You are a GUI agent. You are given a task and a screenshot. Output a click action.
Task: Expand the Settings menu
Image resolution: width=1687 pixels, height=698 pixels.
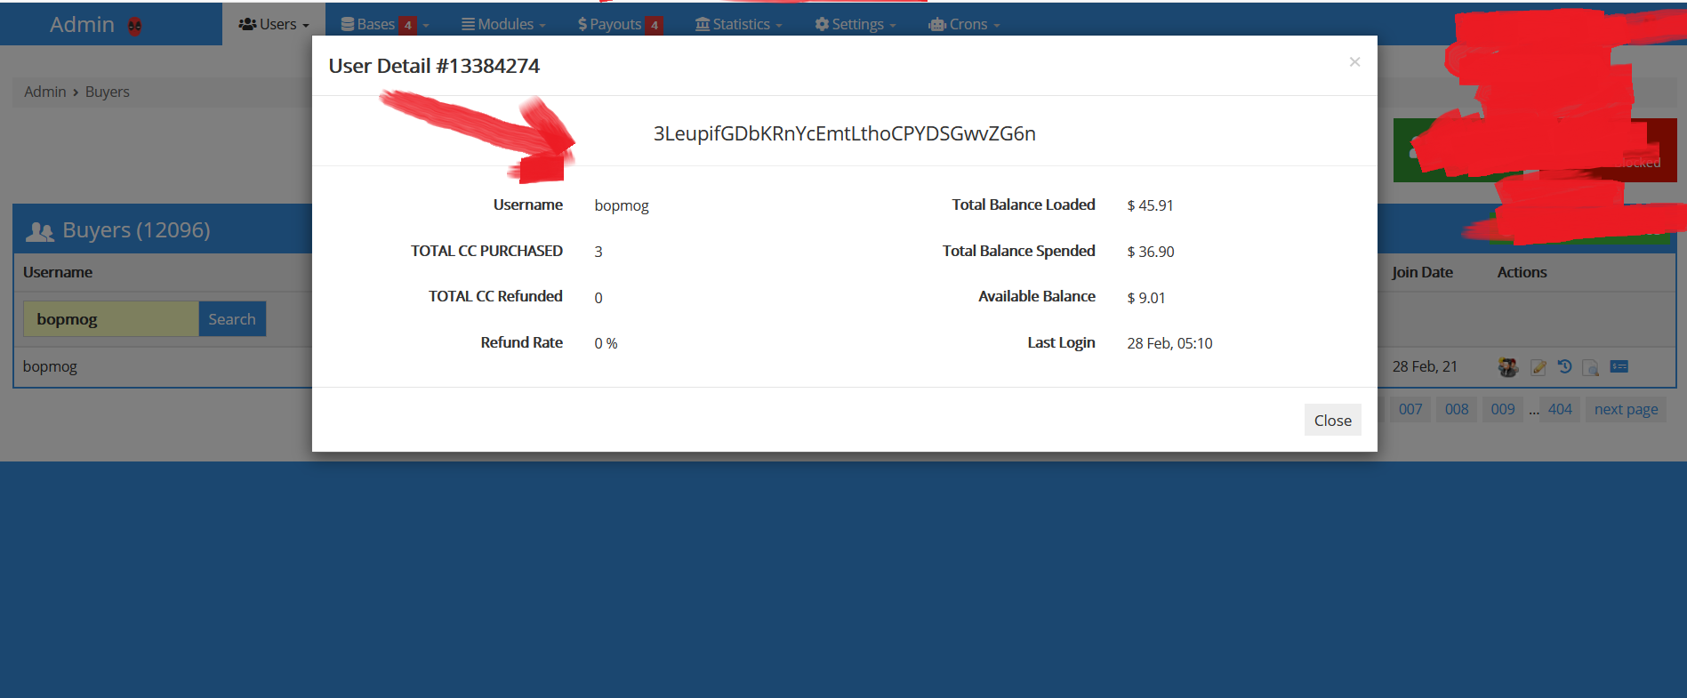(856, 24)
